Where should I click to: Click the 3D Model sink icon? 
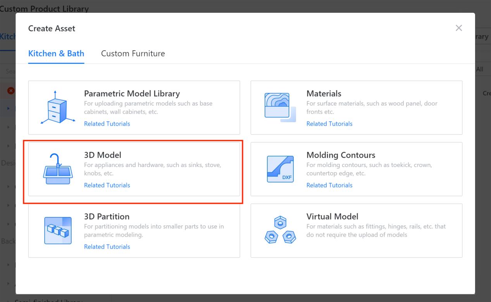click(x=57, y=169)
